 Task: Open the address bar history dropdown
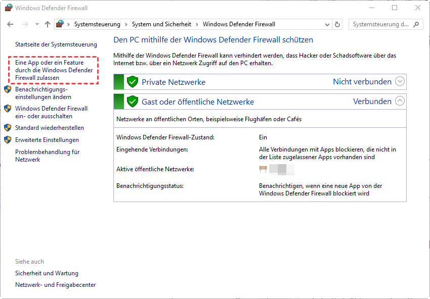pyautogui.click(x=326, y=24)
